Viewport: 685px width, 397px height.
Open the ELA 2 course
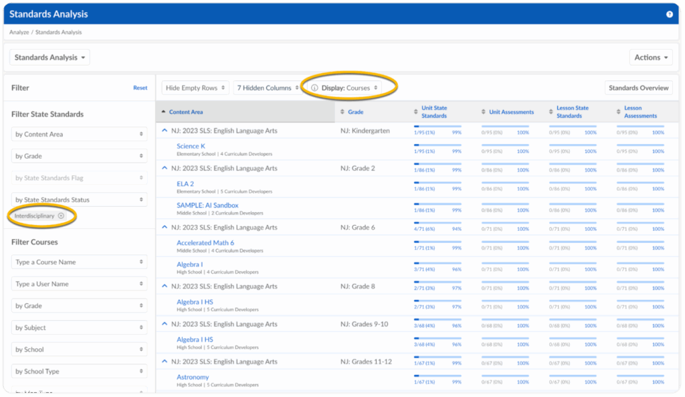(185, 183)
